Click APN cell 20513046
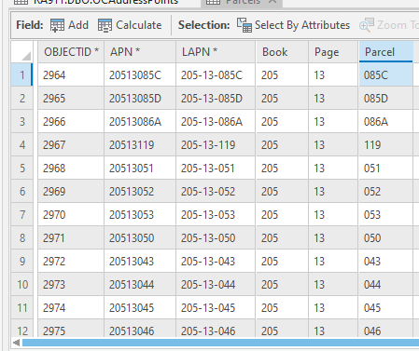Viewport: 419px width, 351px height. [140, 329]
